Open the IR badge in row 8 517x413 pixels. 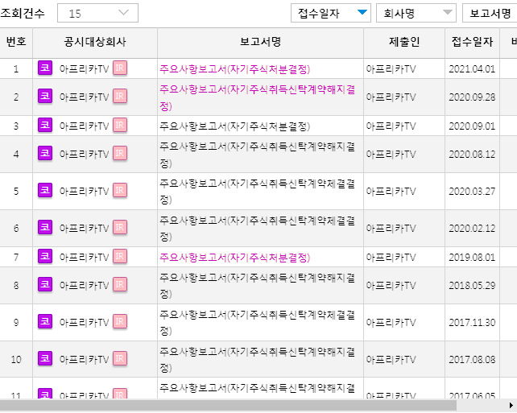pyautogui.click(x=120, y=284)
